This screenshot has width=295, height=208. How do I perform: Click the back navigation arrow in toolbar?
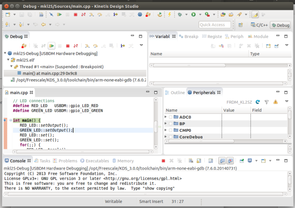coord(44,25)
